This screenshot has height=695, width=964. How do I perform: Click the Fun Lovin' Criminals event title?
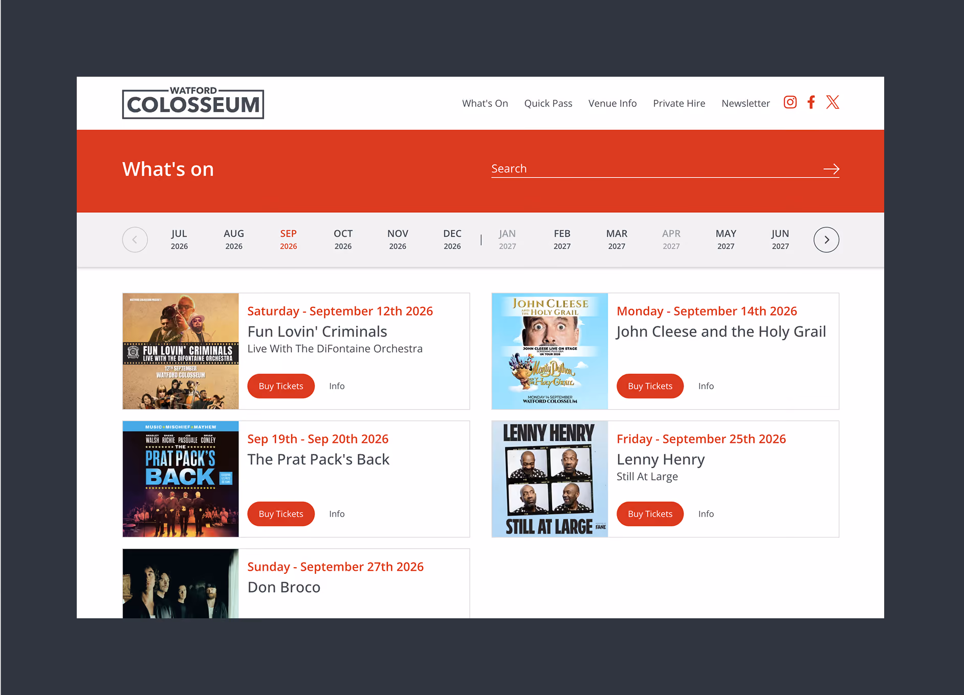317,331
